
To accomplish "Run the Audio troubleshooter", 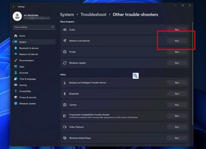I will pyautogui.click(x=177, y=30).
